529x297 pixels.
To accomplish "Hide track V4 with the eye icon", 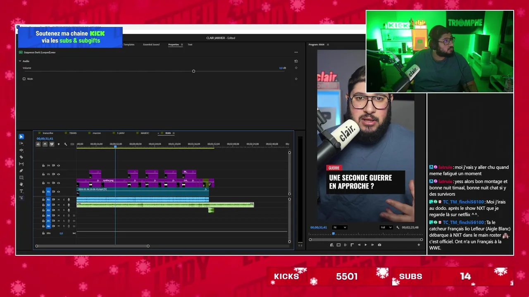I will pos(58,165).
